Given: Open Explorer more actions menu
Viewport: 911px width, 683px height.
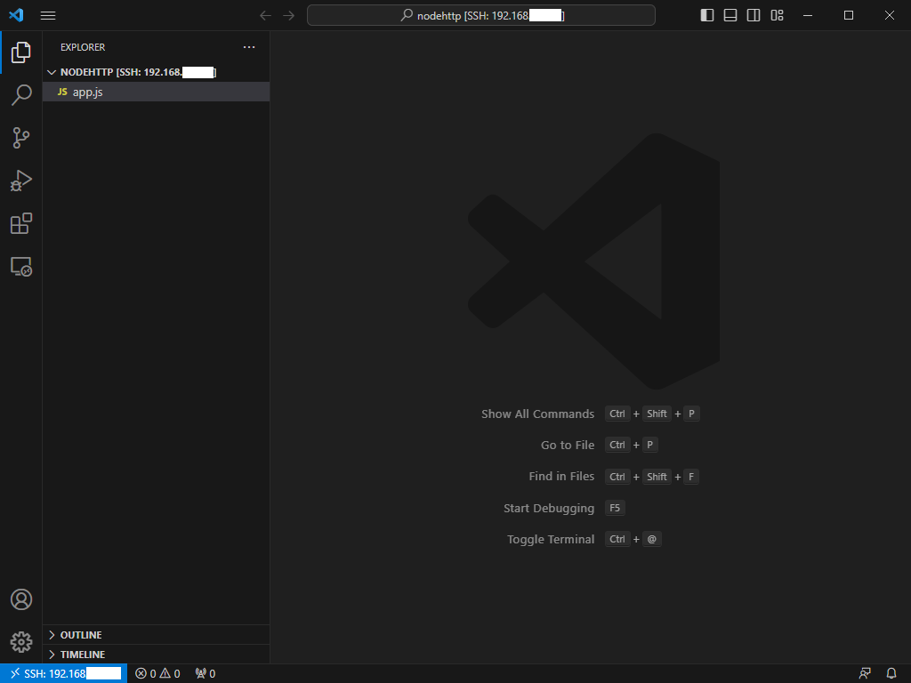Looking at the screenshot, I should pos(249,47).
